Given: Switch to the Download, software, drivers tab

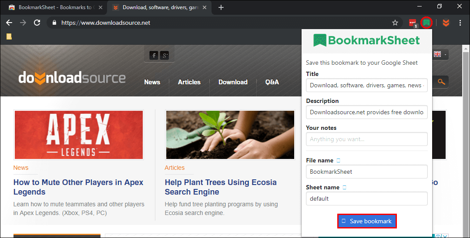Looking at the screenshot, I should point(160,7).
